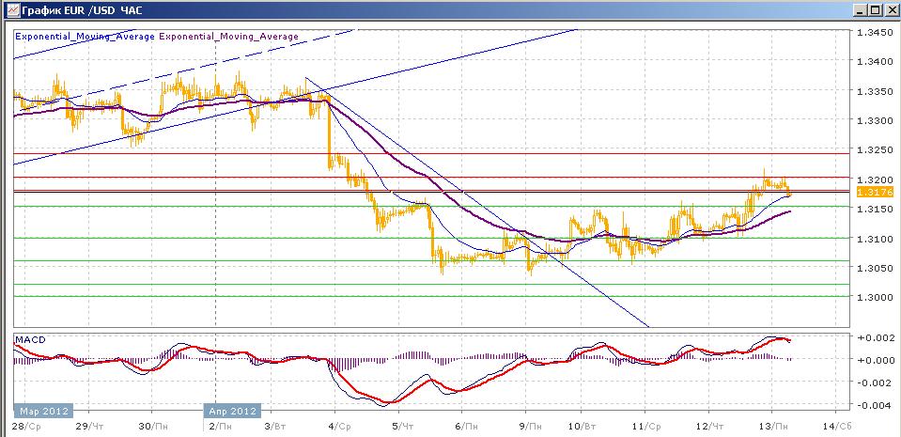Click the 13/Пн date label

tap(773, 426)
